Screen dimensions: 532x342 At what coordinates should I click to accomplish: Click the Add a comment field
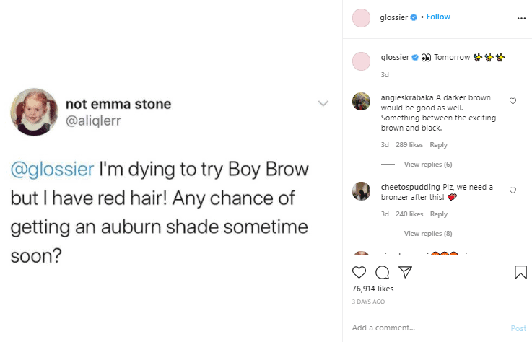[426, 328]
